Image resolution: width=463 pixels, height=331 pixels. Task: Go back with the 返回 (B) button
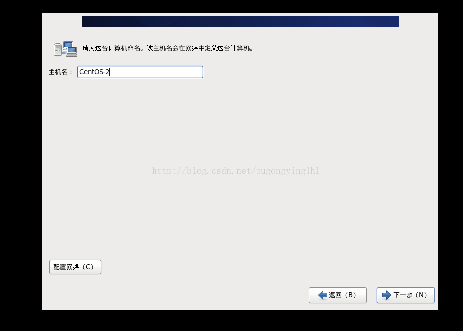[x=338, y=295]
